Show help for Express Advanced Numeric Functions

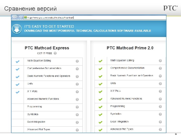click(77, 99)
